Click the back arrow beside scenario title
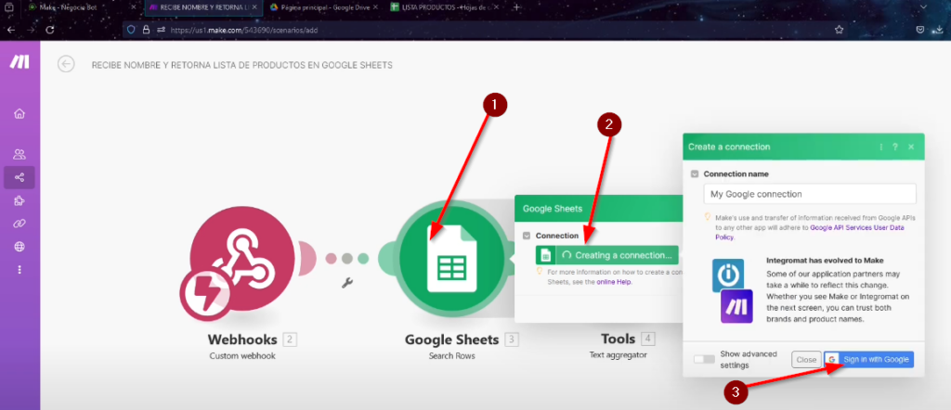Viewport: 951px width, 410px height. pos(66,64)
